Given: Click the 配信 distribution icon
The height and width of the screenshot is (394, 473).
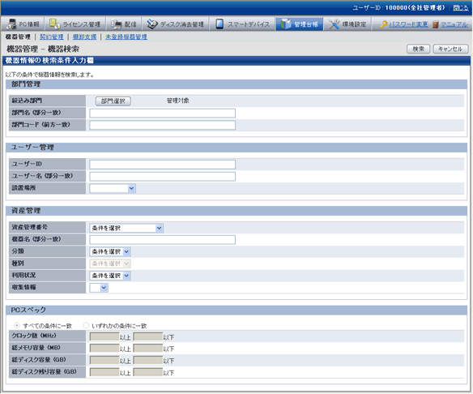Looking at the screenshot, I should [x=116, y=24].
